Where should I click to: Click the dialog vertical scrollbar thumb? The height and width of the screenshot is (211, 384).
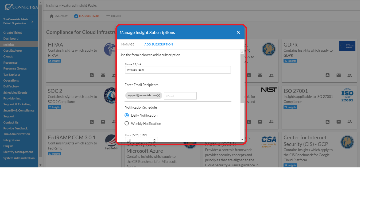pos(242,79)
